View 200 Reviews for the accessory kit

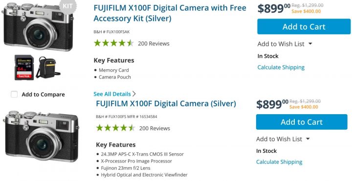(154, 43)
